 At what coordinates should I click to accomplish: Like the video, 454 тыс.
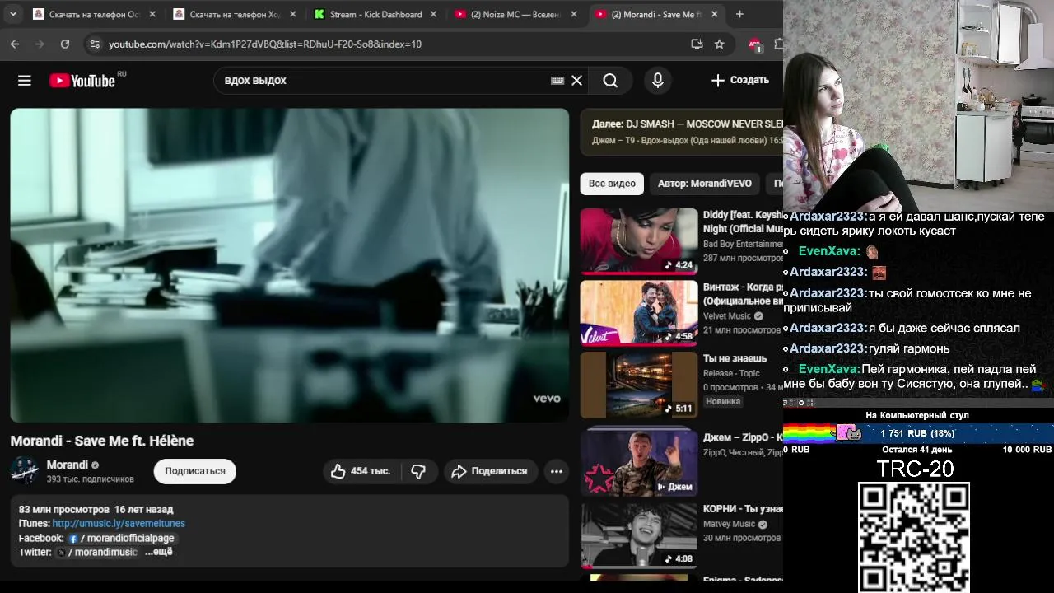361,471
